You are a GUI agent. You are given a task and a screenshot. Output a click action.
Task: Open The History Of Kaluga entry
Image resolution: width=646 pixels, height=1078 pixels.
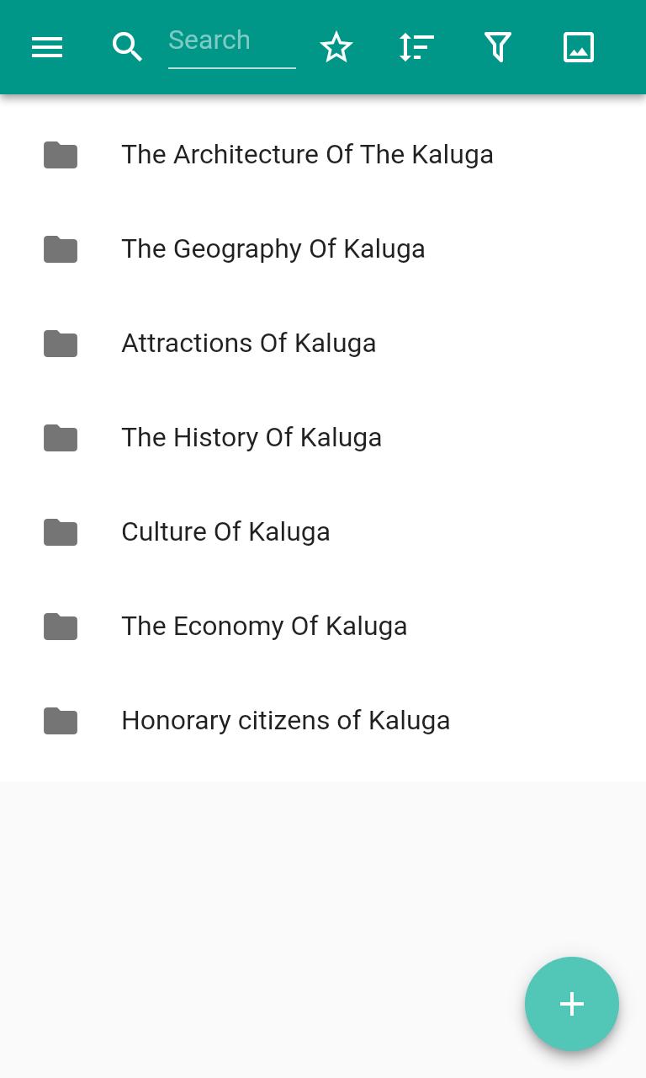[252, 438]
